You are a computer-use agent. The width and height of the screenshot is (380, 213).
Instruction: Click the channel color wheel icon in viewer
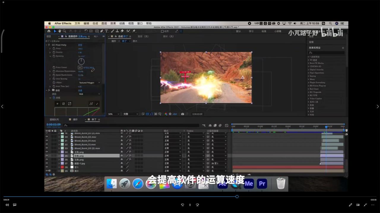pyautogui.click(x=166, y=114)
